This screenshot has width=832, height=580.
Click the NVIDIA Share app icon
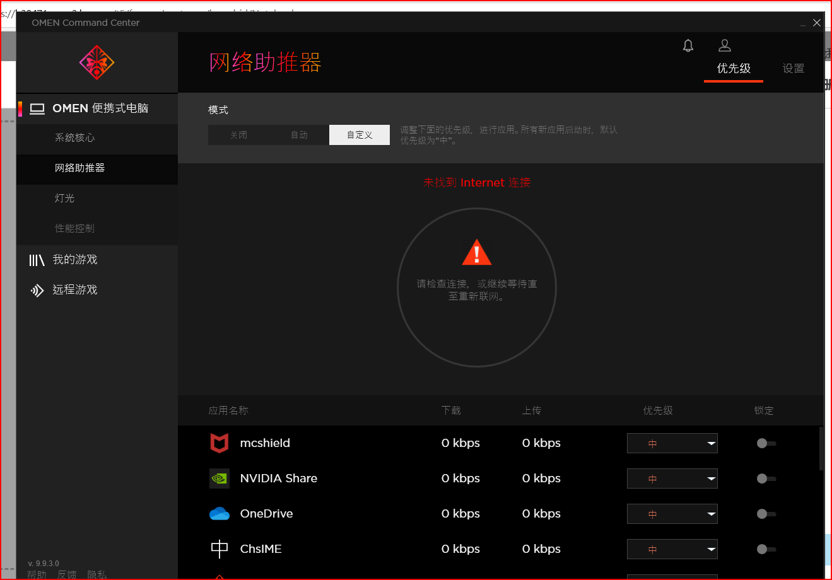tap(219, 478)
